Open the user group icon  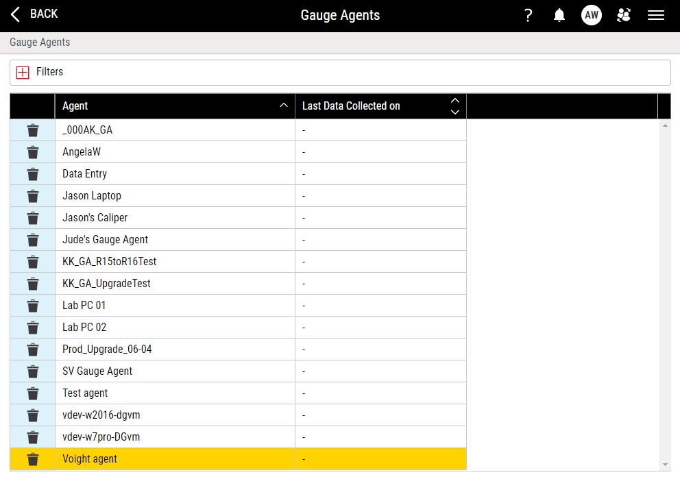[x=623, y=15]
